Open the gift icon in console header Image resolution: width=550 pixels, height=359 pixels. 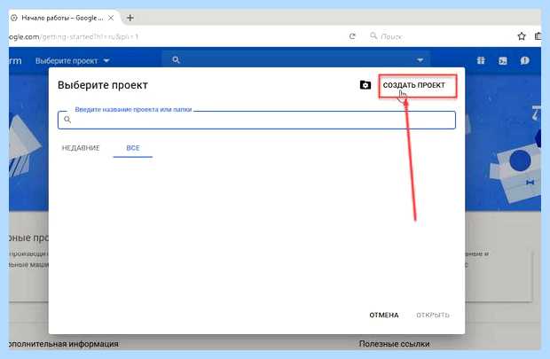tap(481, 60)
